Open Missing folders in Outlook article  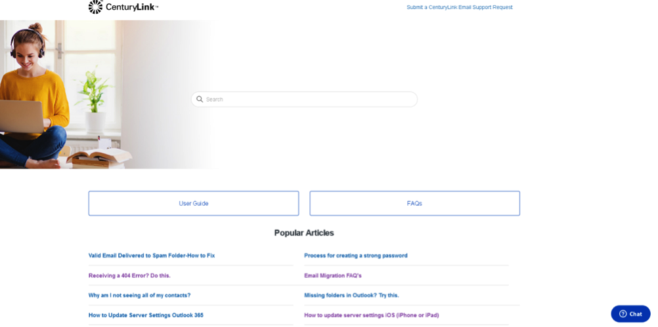pyautogui.click(x=352, y=295)
